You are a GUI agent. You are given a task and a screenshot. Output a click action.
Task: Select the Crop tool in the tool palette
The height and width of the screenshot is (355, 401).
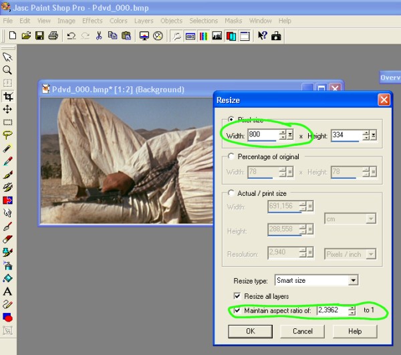tap(8, 97)
